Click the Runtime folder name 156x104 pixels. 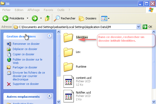pyautogui.click(x=81, y=67)
